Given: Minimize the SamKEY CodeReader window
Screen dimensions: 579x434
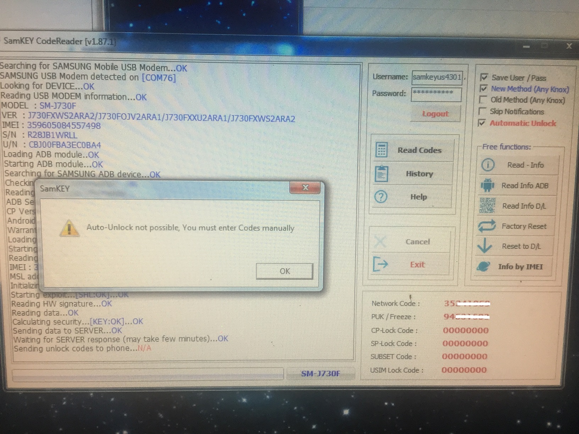Looking at the screenshot, I should [x=526, y=46].
